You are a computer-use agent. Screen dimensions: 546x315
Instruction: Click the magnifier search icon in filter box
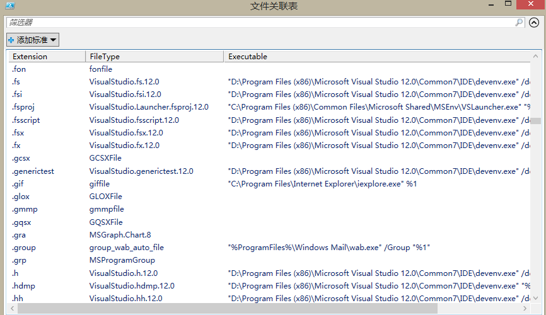(519, 22)
